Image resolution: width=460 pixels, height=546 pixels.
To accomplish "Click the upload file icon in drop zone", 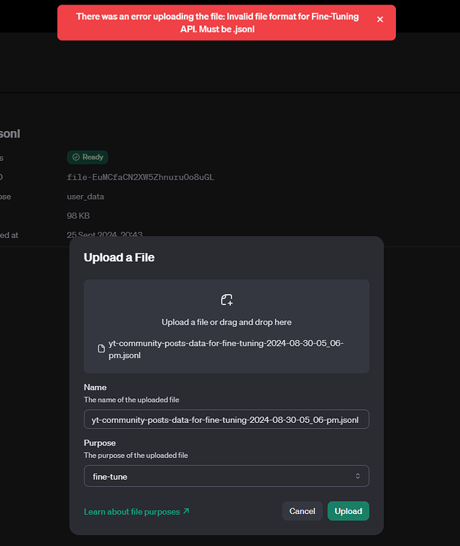I will [x=227, y=300].
